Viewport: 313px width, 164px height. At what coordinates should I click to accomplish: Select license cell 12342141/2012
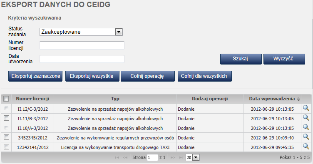(33, 147)
